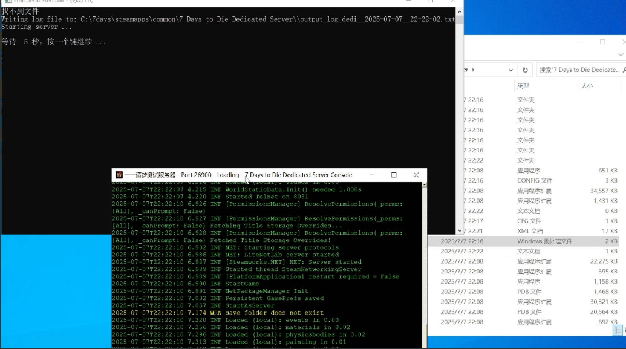This screenshot has width=626, height=349.
Task: Switch Explorer to details view layout
Action: coord(616,330)
